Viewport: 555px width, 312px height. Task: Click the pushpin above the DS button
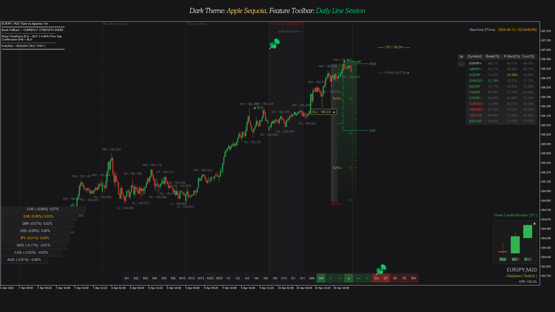point(381,269)
